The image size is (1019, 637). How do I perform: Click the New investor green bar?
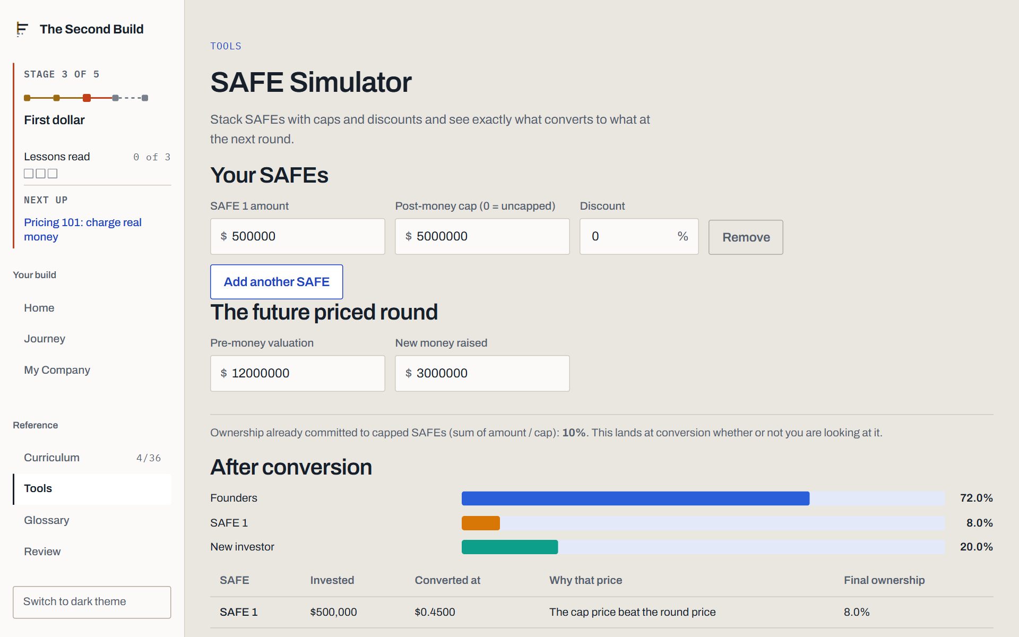click(x=509, y=547)
